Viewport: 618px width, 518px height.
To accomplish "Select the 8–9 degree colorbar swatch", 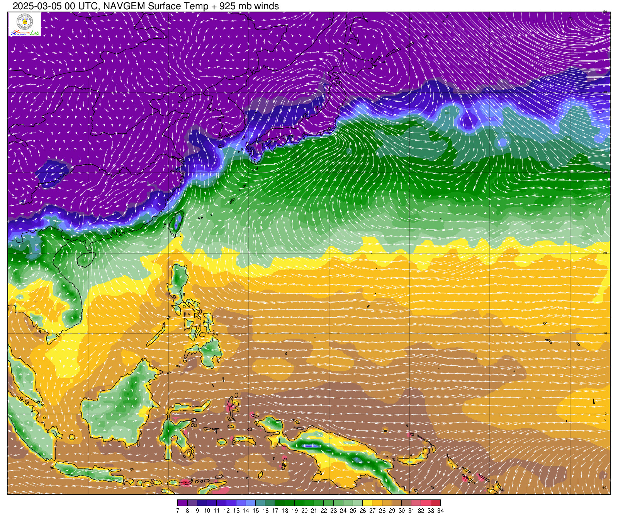I will 192,503.
